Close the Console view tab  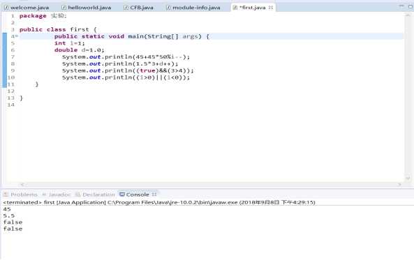(x=154, y=194)
